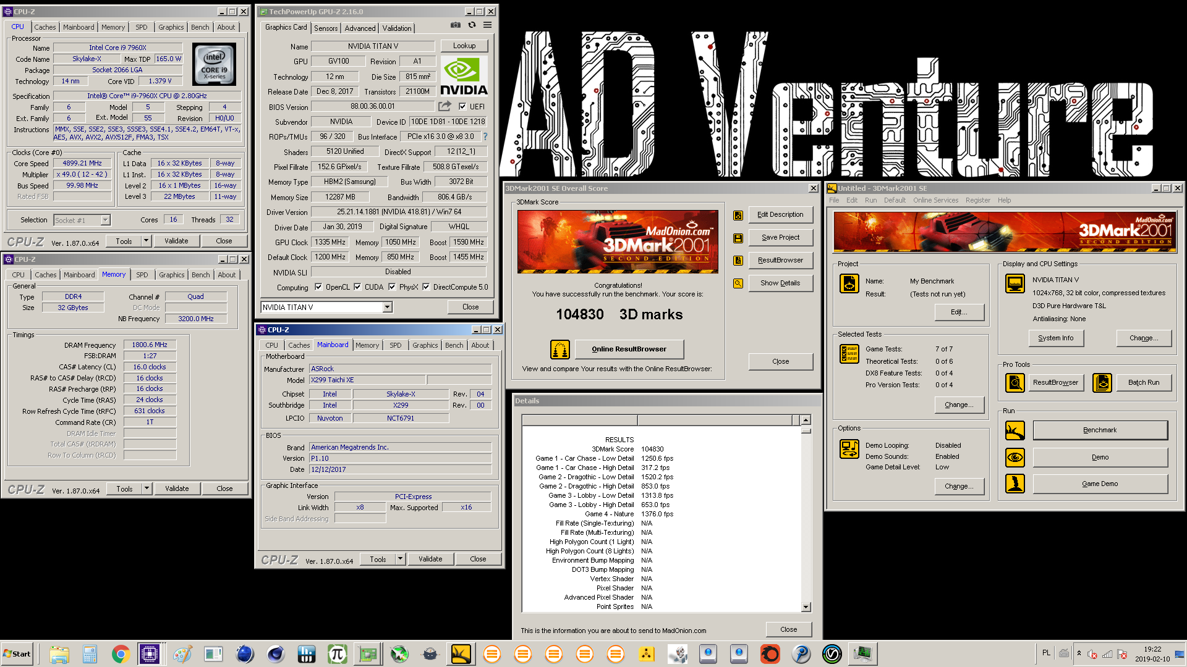
Task: Open the Advanced tab in GPU-Z
Action: click(x=360, y=28)
